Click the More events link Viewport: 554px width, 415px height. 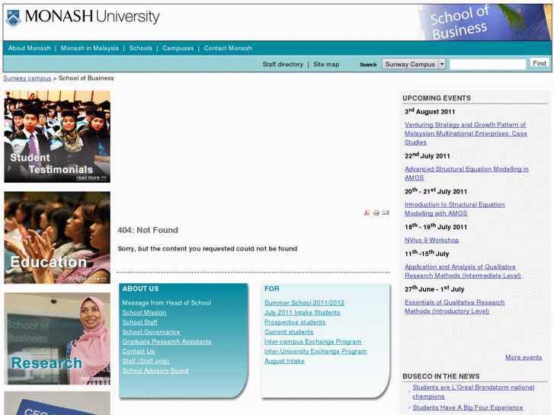point(524,357)
